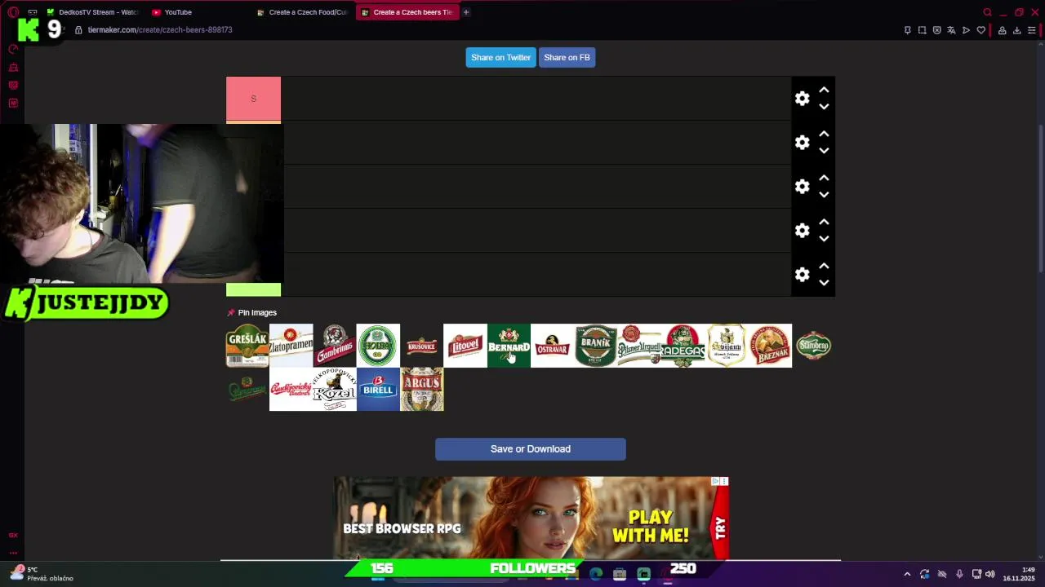Pick the Litovel beer logo
Viewport: 1045px width, 587px height.
point(465,346)
